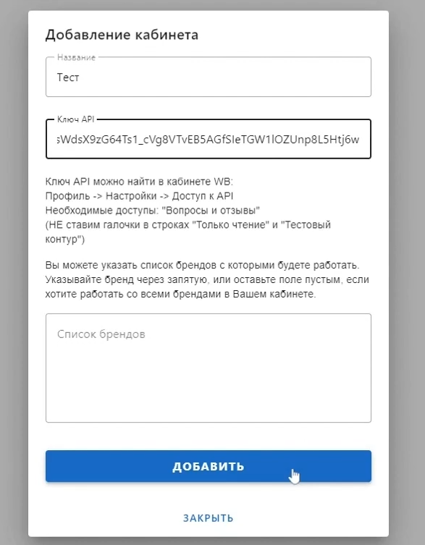Click the Указывайте бренд через запятую line
425x545 pixels.
click(x=207, y=280)
